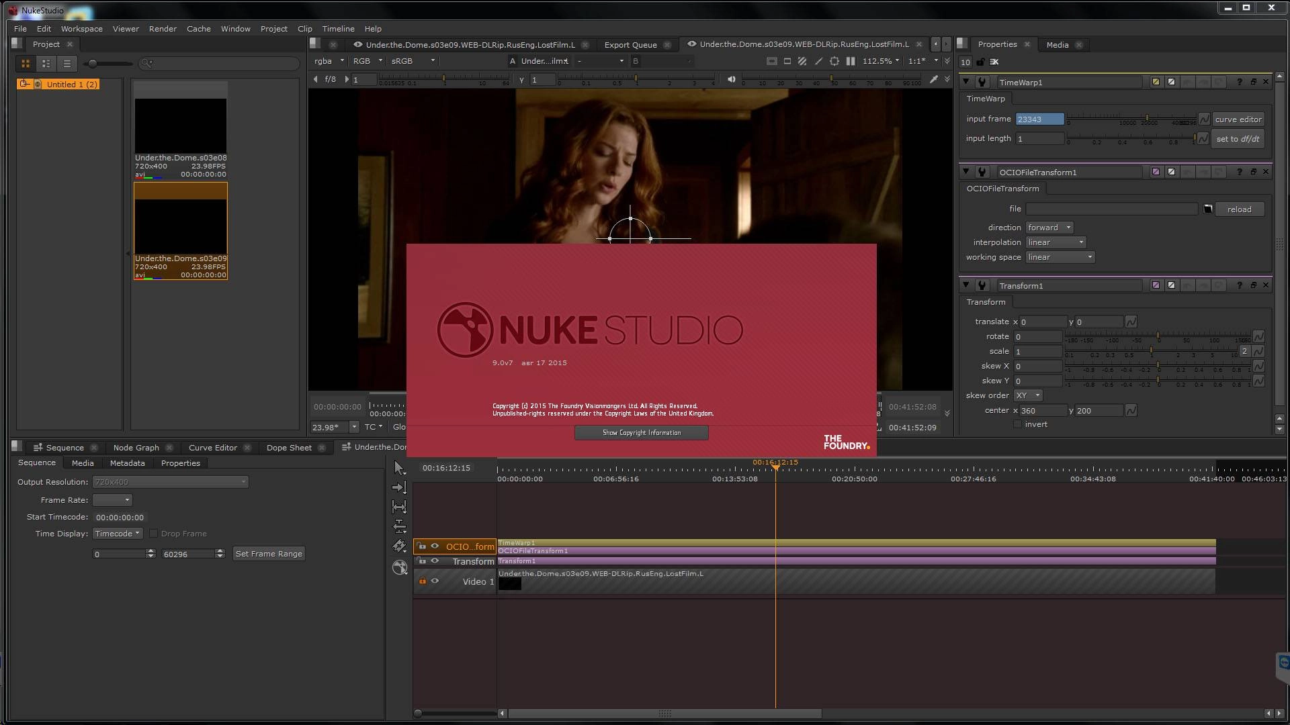
Task: Click the set to df/dt button
Action: (x=1238, y=139)
